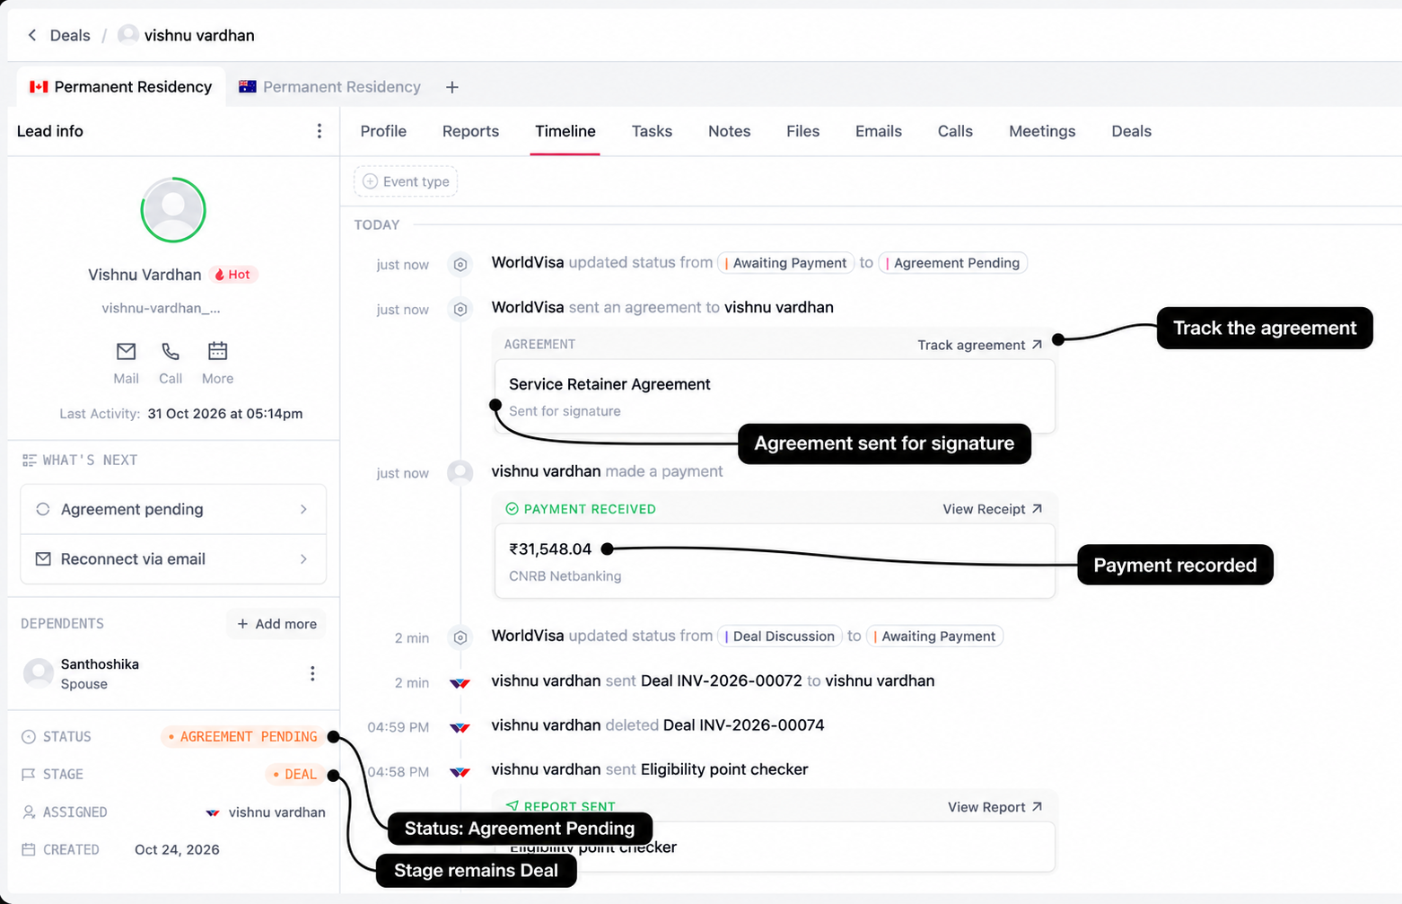This screenshot has height=904, width=1402.
Task: Change the assigned user vishnu vardhan
Action: [x=266, y=812]
